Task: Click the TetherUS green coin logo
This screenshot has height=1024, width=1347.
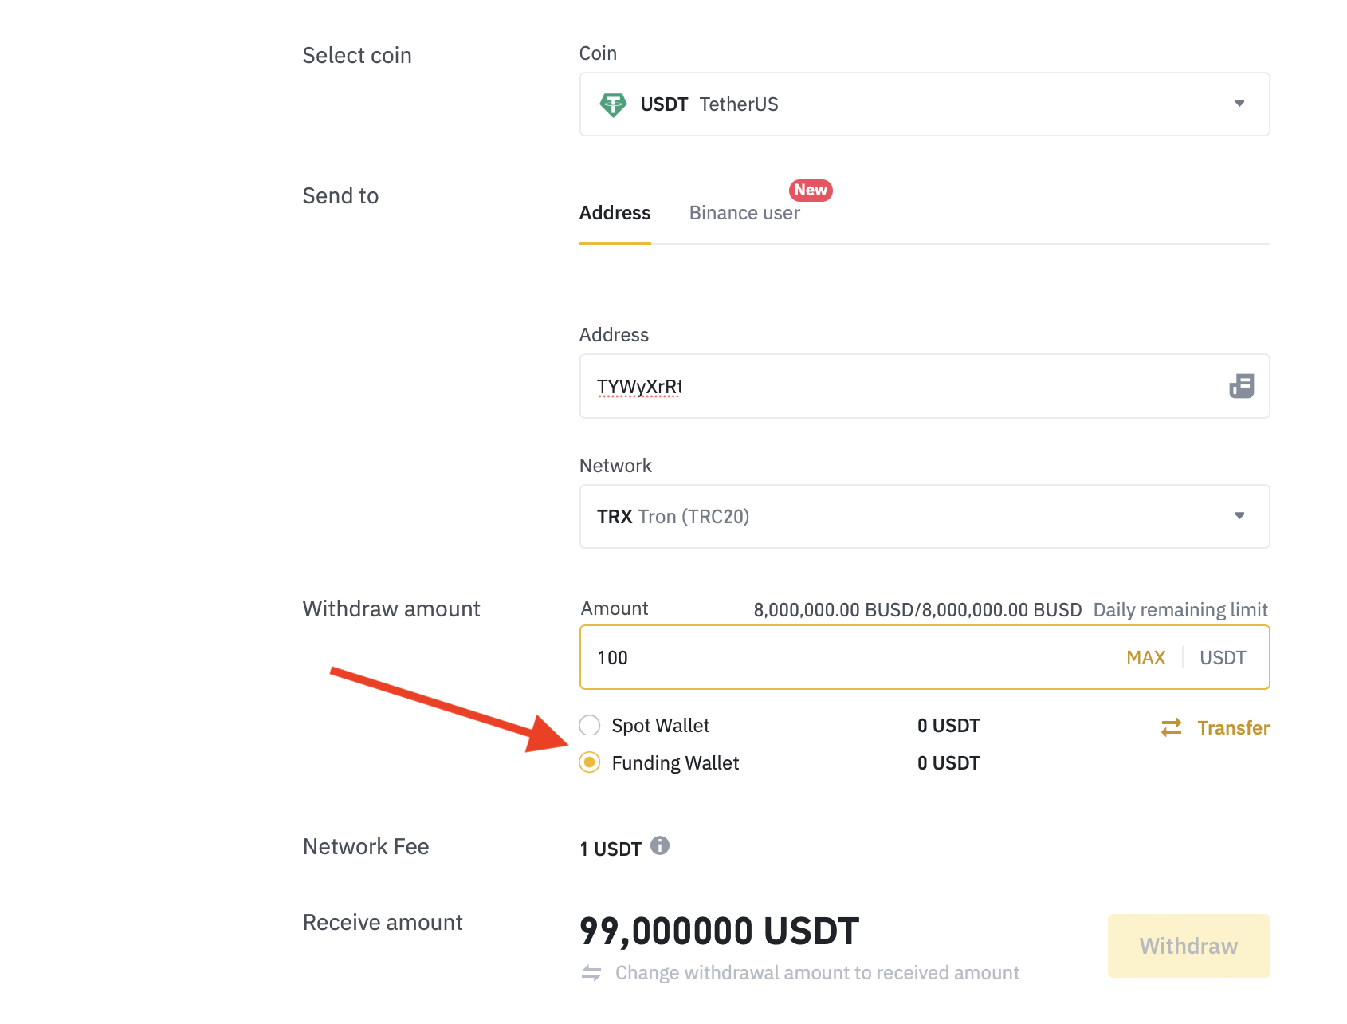Action: pos(615,104)
